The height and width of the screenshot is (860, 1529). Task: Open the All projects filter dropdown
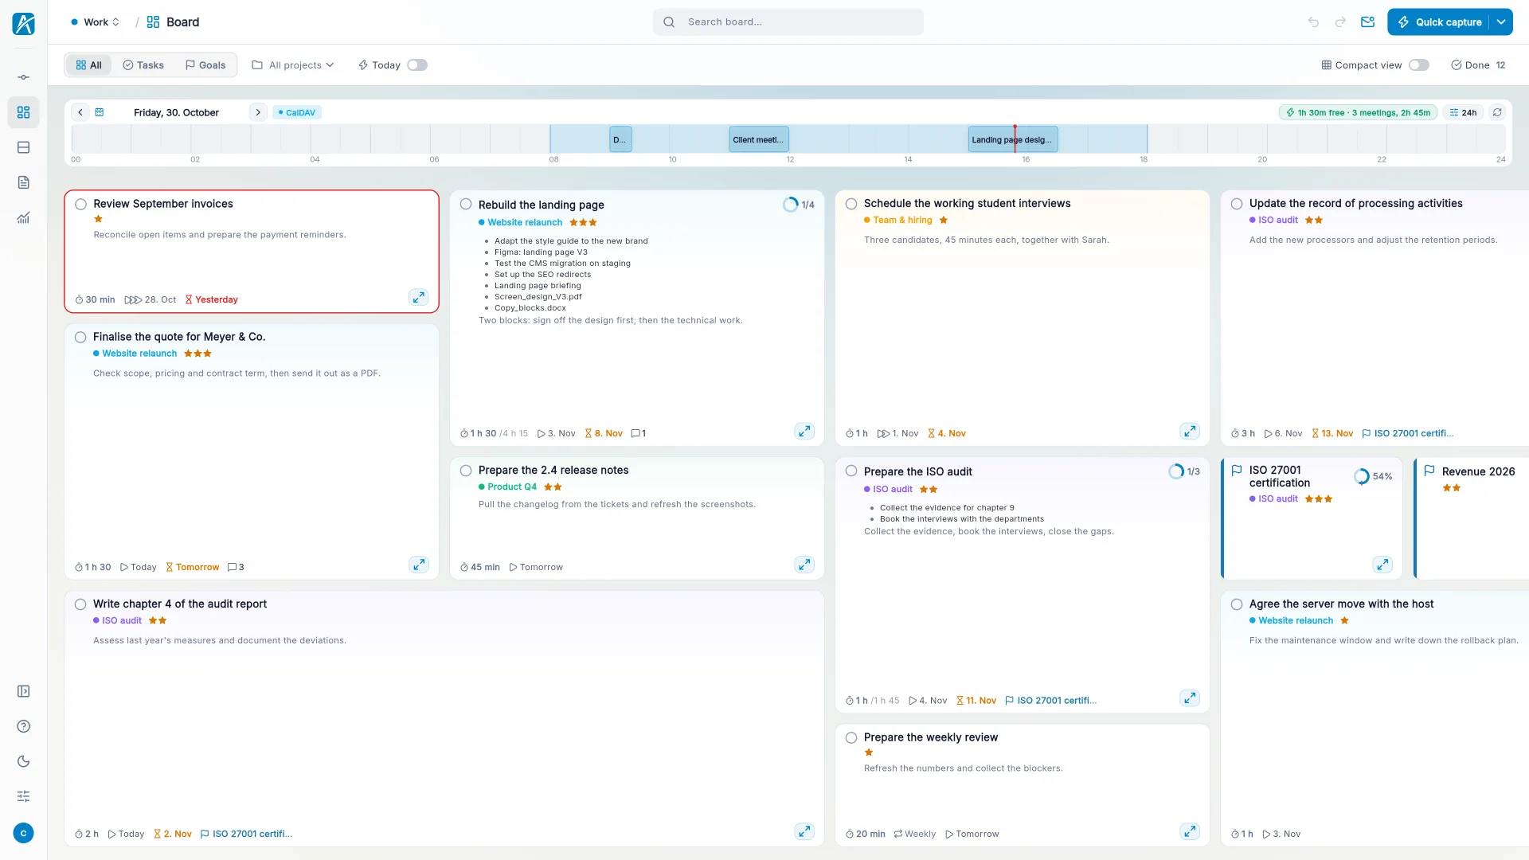tap(293, 65)
